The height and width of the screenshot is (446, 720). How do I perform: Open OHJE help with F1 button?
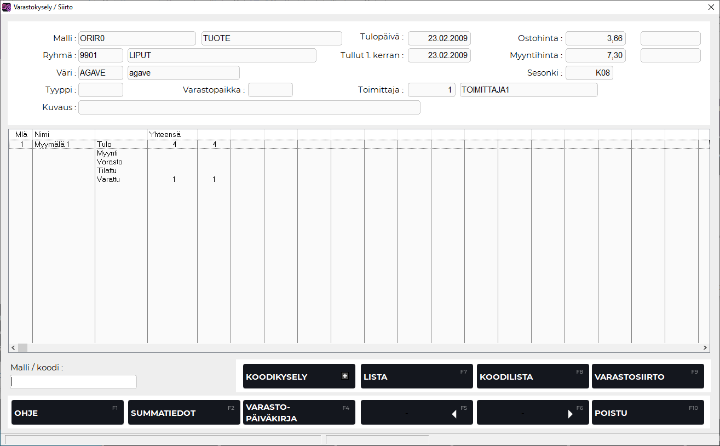[66, 412]
